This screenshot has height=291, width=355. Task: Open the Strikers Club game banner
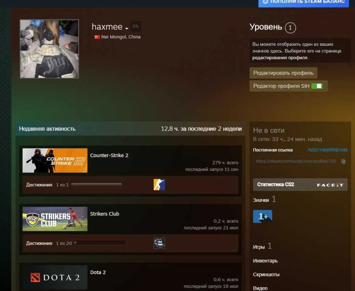click(55, 219)
